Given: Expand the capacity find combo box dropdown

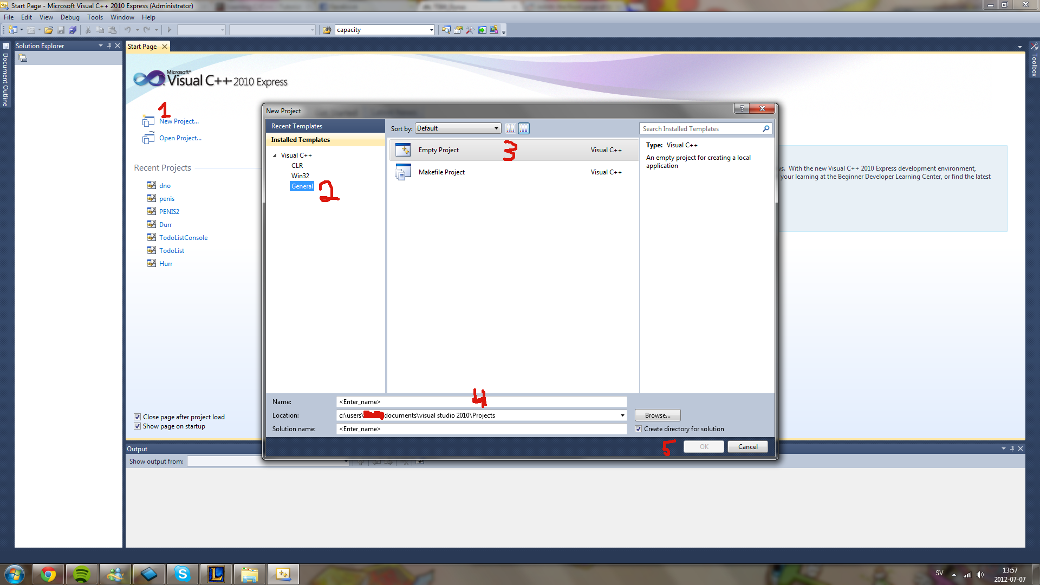Looking at the screenshot, I should 431,30.
